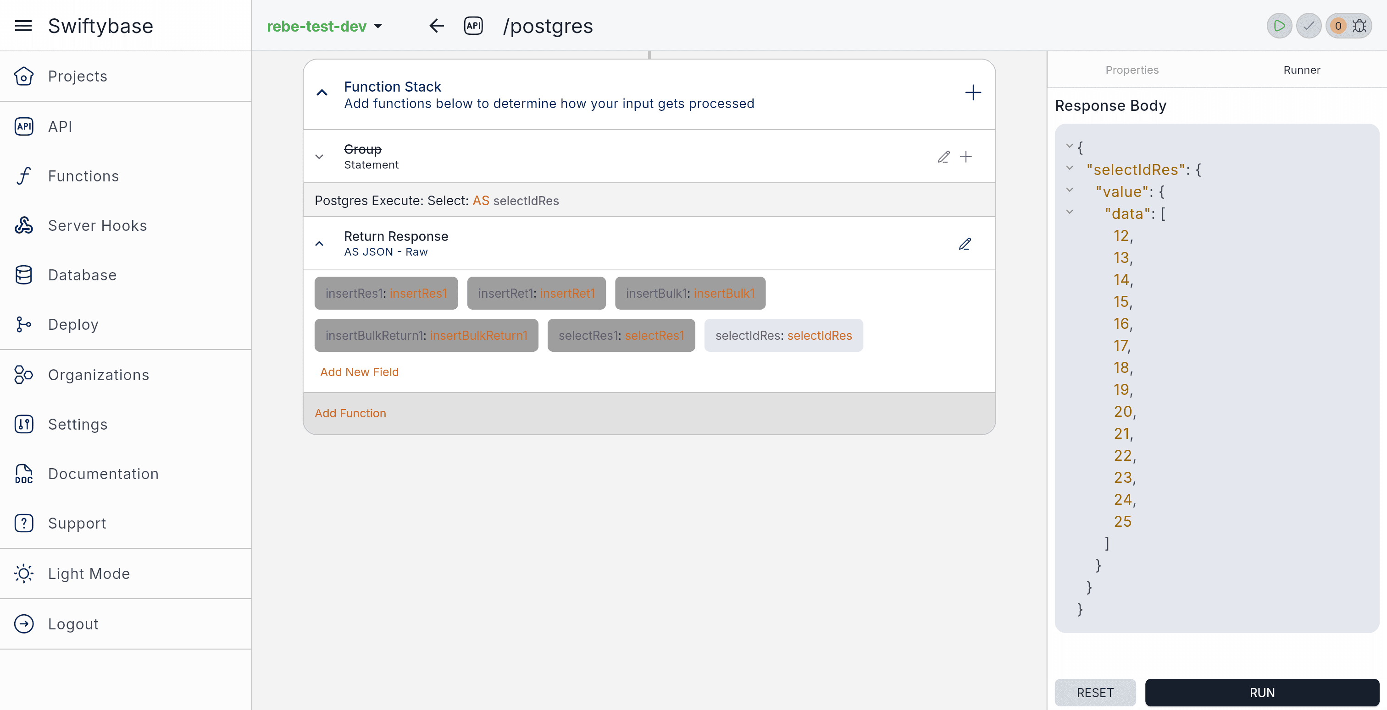Click the orange 0 error counter badge

(1338, 26)
